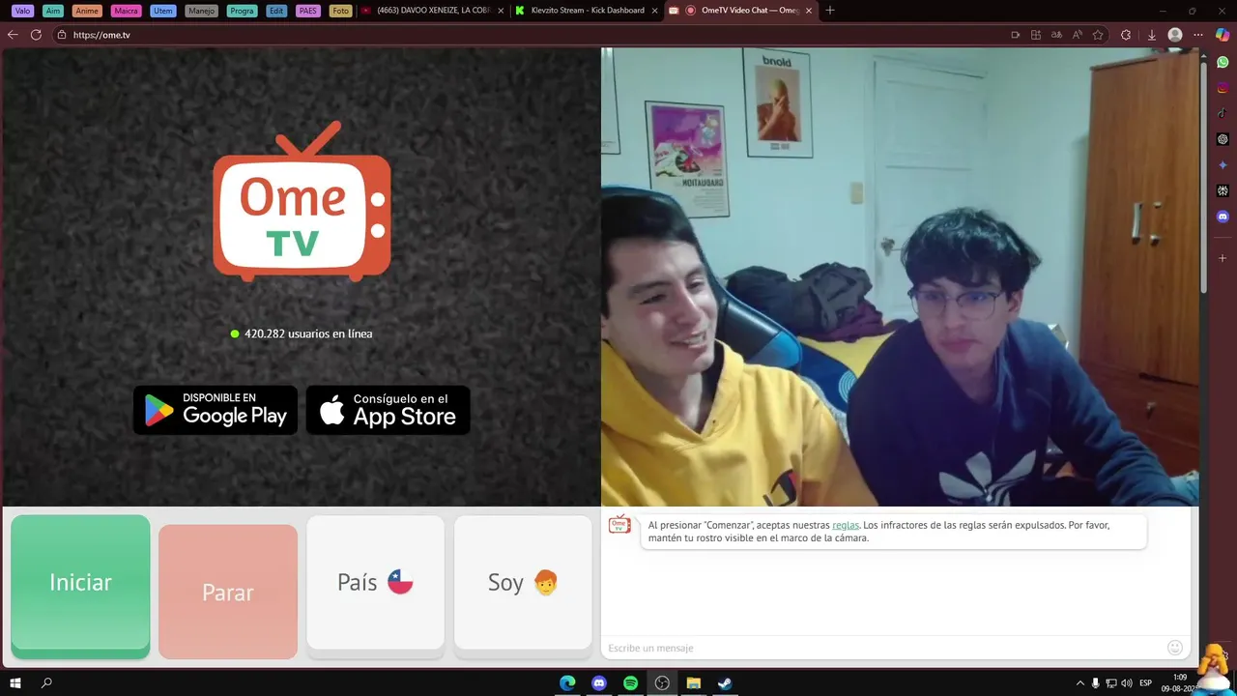This screenshot has height=696, width=1237.
Task: Open the taskbar volume control
Action: click(1127, 683)
